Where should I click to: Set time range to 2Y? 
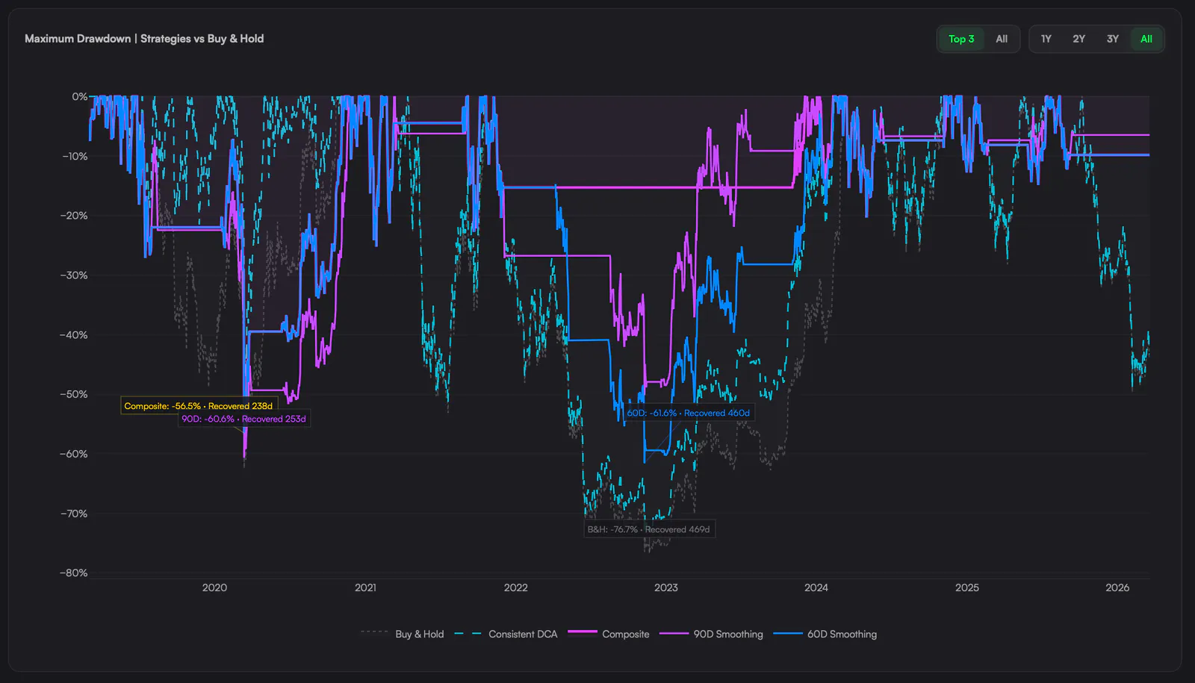1078,39
